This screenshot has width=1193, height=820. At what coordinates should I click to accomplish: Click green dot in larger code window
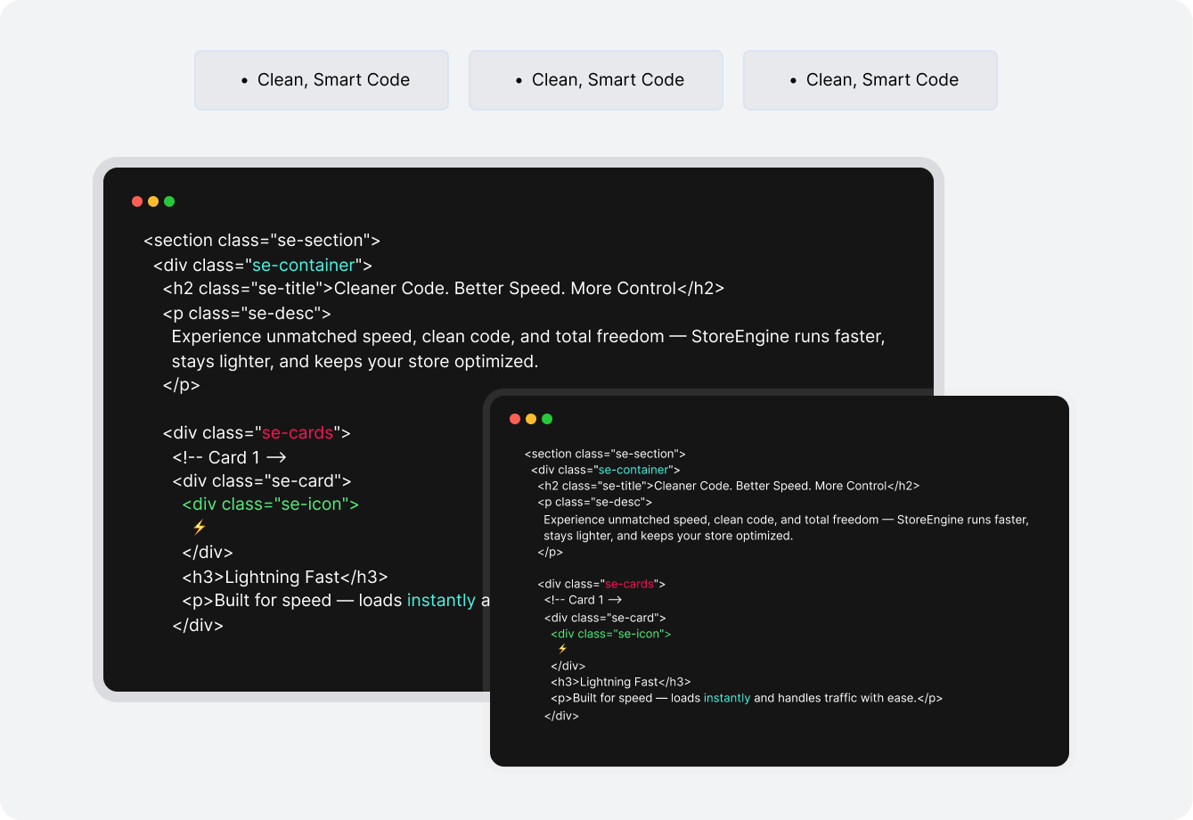pyautogui.click(x=169, y=201)
